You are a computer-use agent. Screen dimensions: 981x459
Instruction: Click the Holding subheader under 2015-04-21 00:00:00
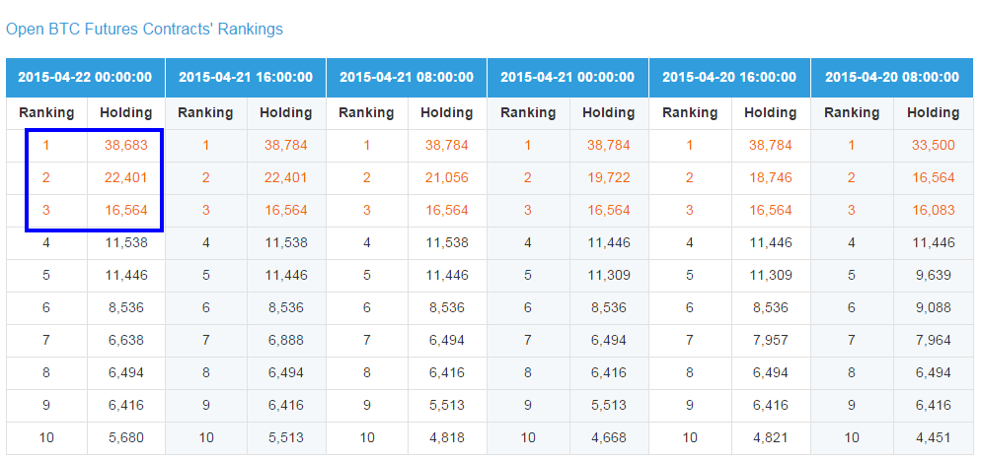(x=608, y=113)
